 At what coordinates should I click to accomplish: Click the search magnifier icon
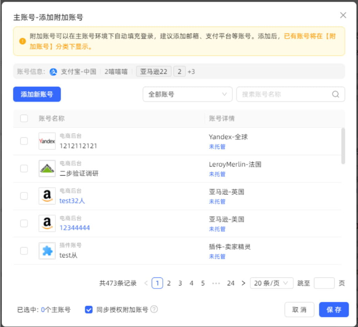coord(336,94)
